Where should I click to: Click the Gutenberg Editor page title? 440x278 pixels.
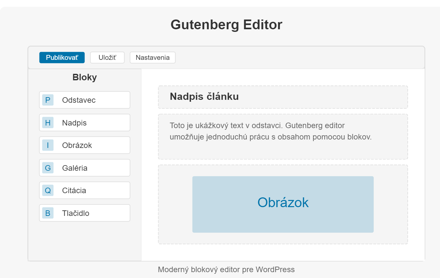pyautogui.click(x=226, y=25)
